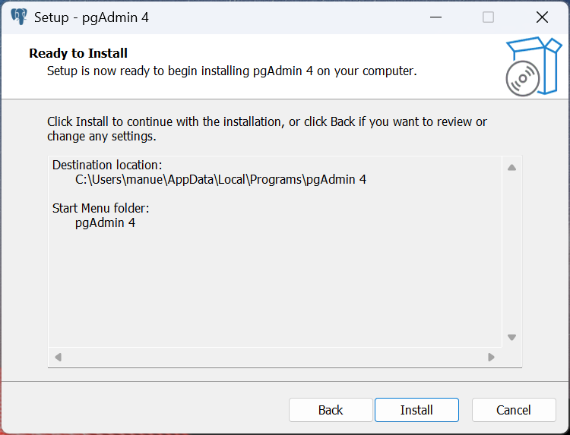Screen dimensions: 570x435
Task: Click the 'Ready to Install' heading
Action: (78, 53)
